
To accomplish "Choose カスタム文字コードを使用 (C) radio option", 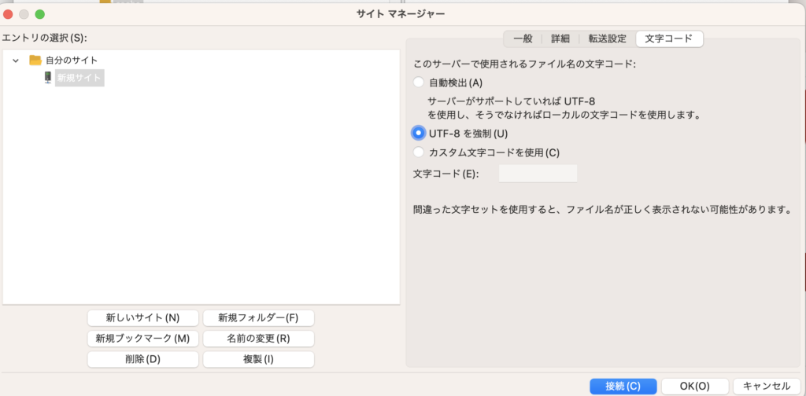I will click(418, 152).
